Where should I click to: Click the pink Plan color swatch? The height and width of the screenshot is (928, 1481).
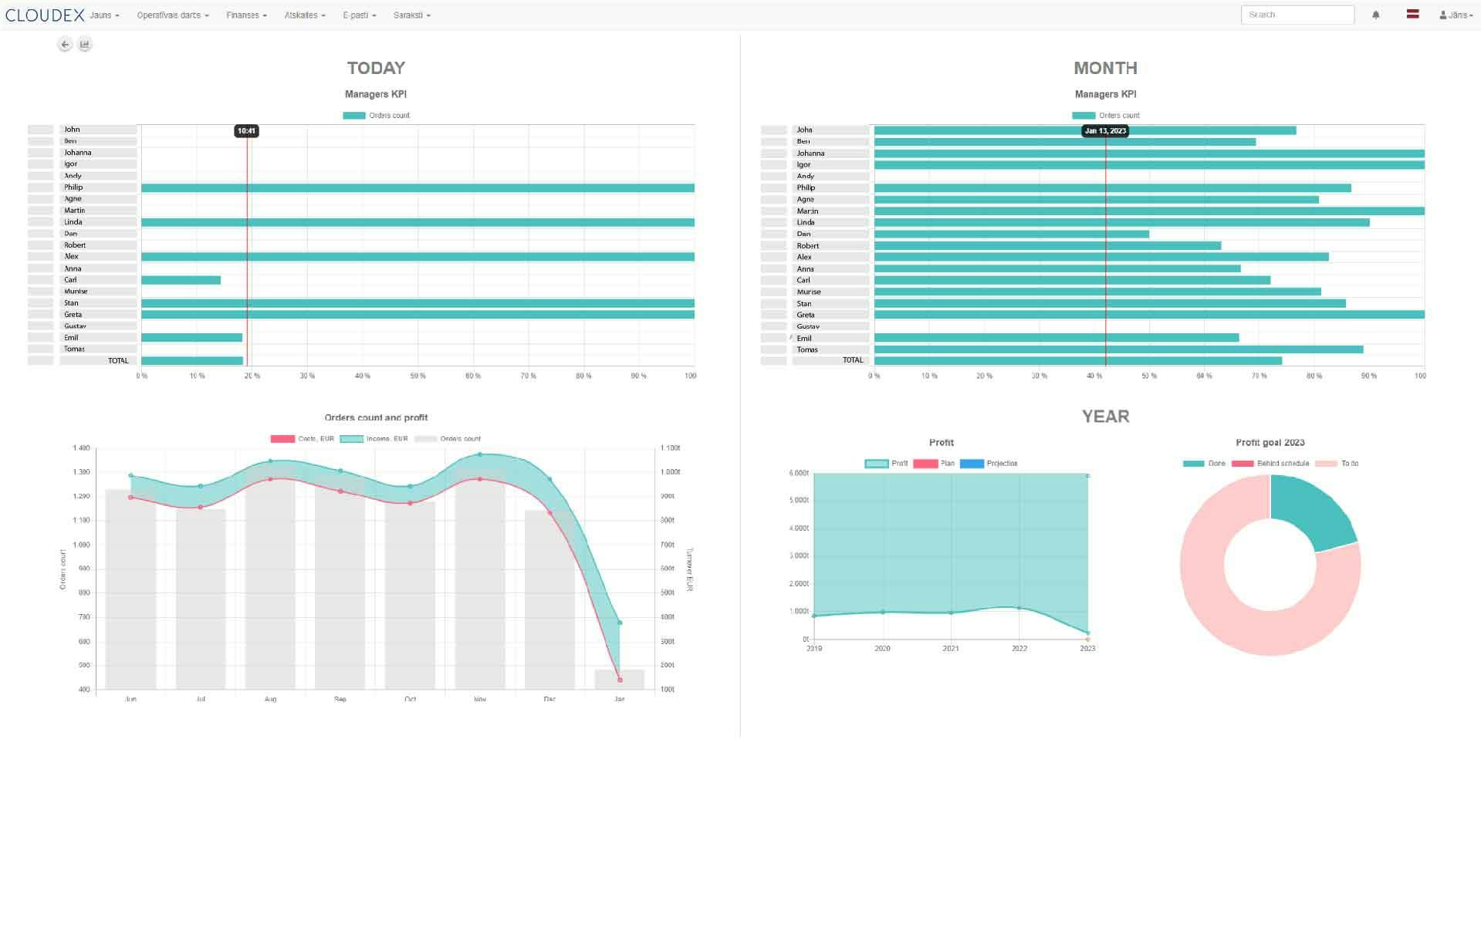pos(925,464)
